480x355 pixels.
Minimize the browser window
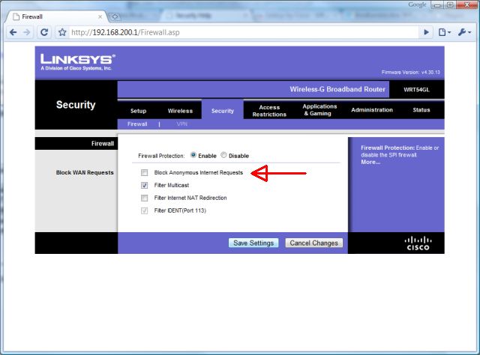(437, 5)
